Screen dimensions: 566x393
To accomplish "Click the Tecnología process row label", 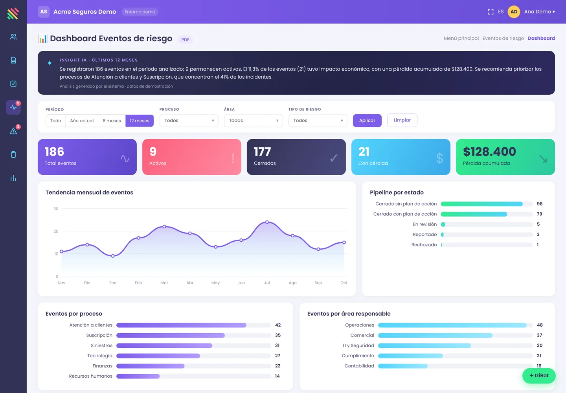I will (100, 356).
